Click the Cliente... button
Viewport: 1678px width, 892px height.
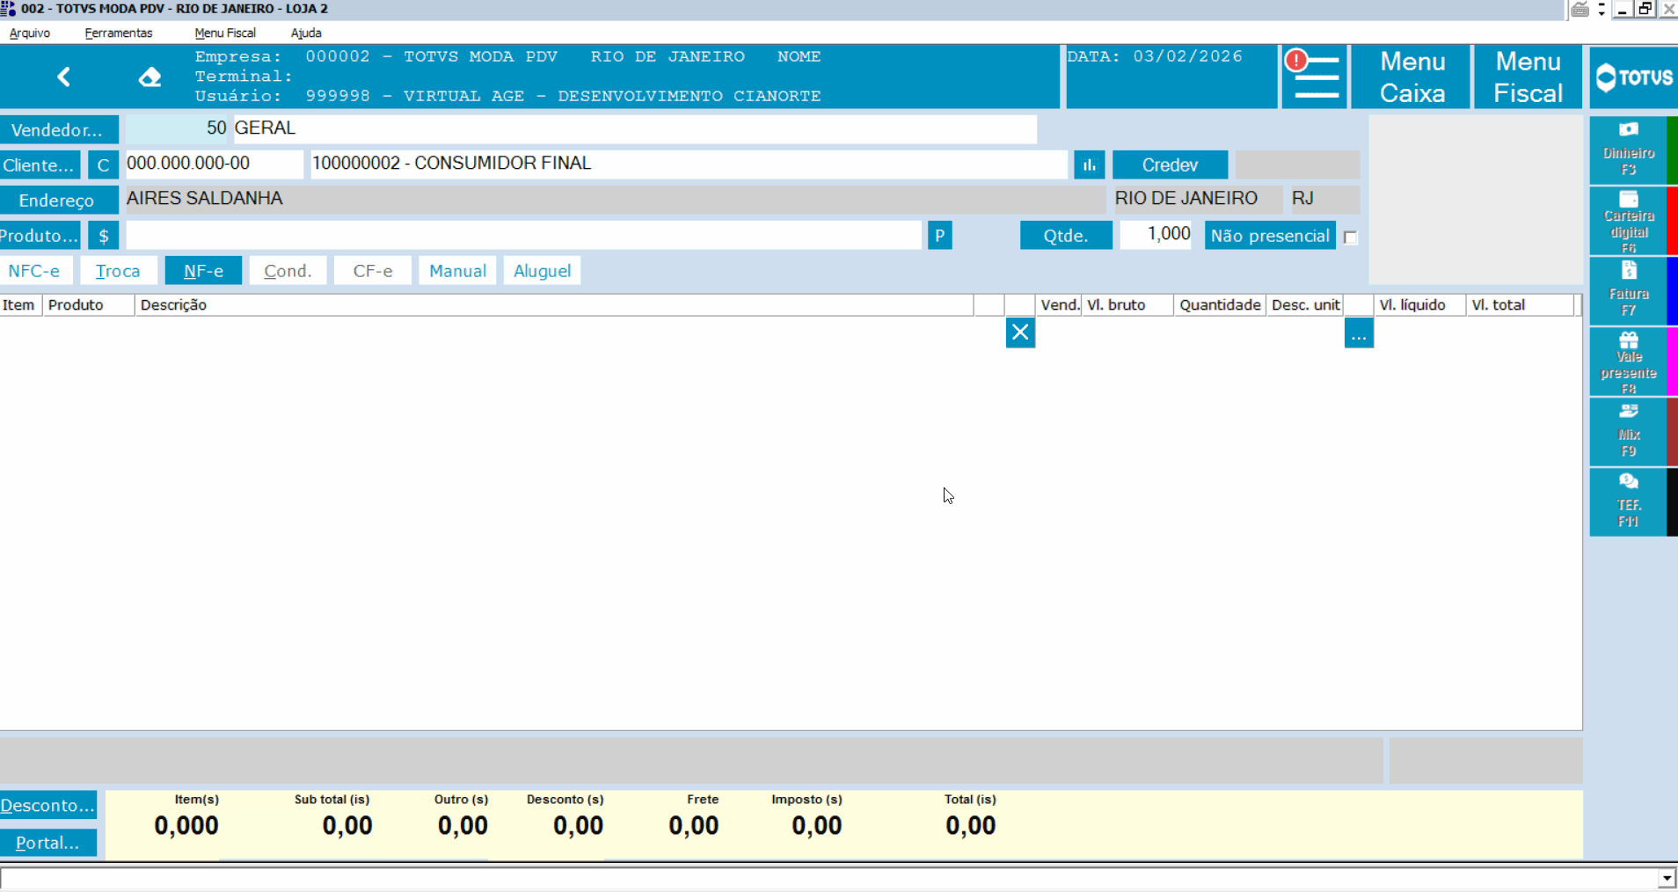tap(40, 165)
